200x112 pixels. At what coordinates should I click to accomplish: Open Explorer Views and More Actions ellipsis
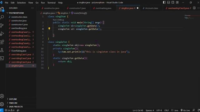(32, 8)
